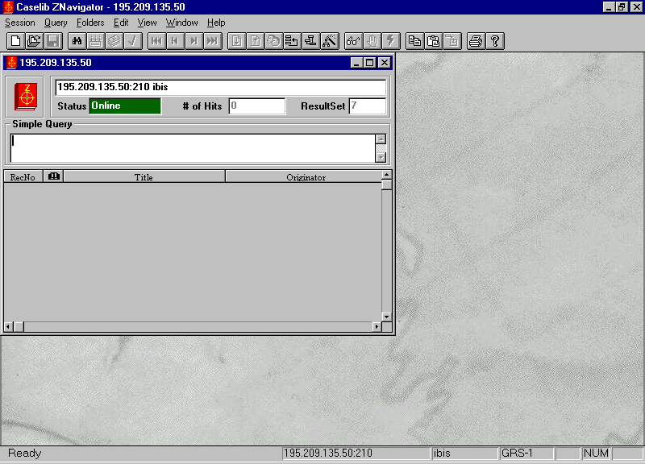Click the Open folder toolbar icon
This screenshot has height=464, width=645.
tap(34, 41)
